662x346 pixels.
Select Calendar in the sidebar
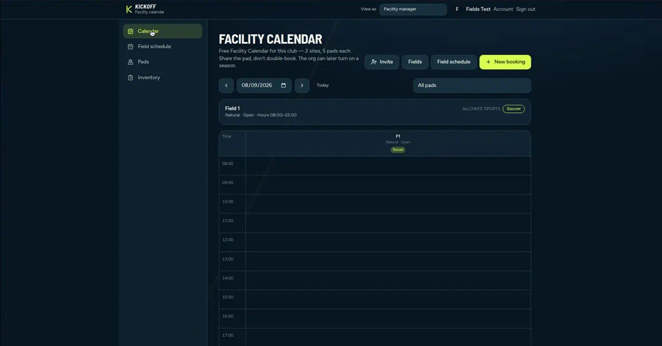(163, 31)
